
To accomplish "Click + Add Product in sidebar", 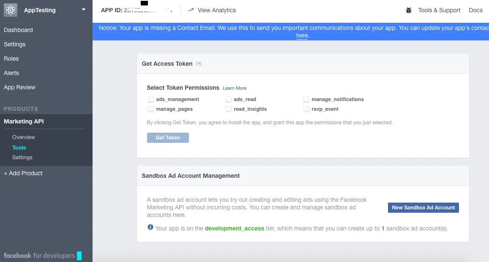I will click(23, 173).
